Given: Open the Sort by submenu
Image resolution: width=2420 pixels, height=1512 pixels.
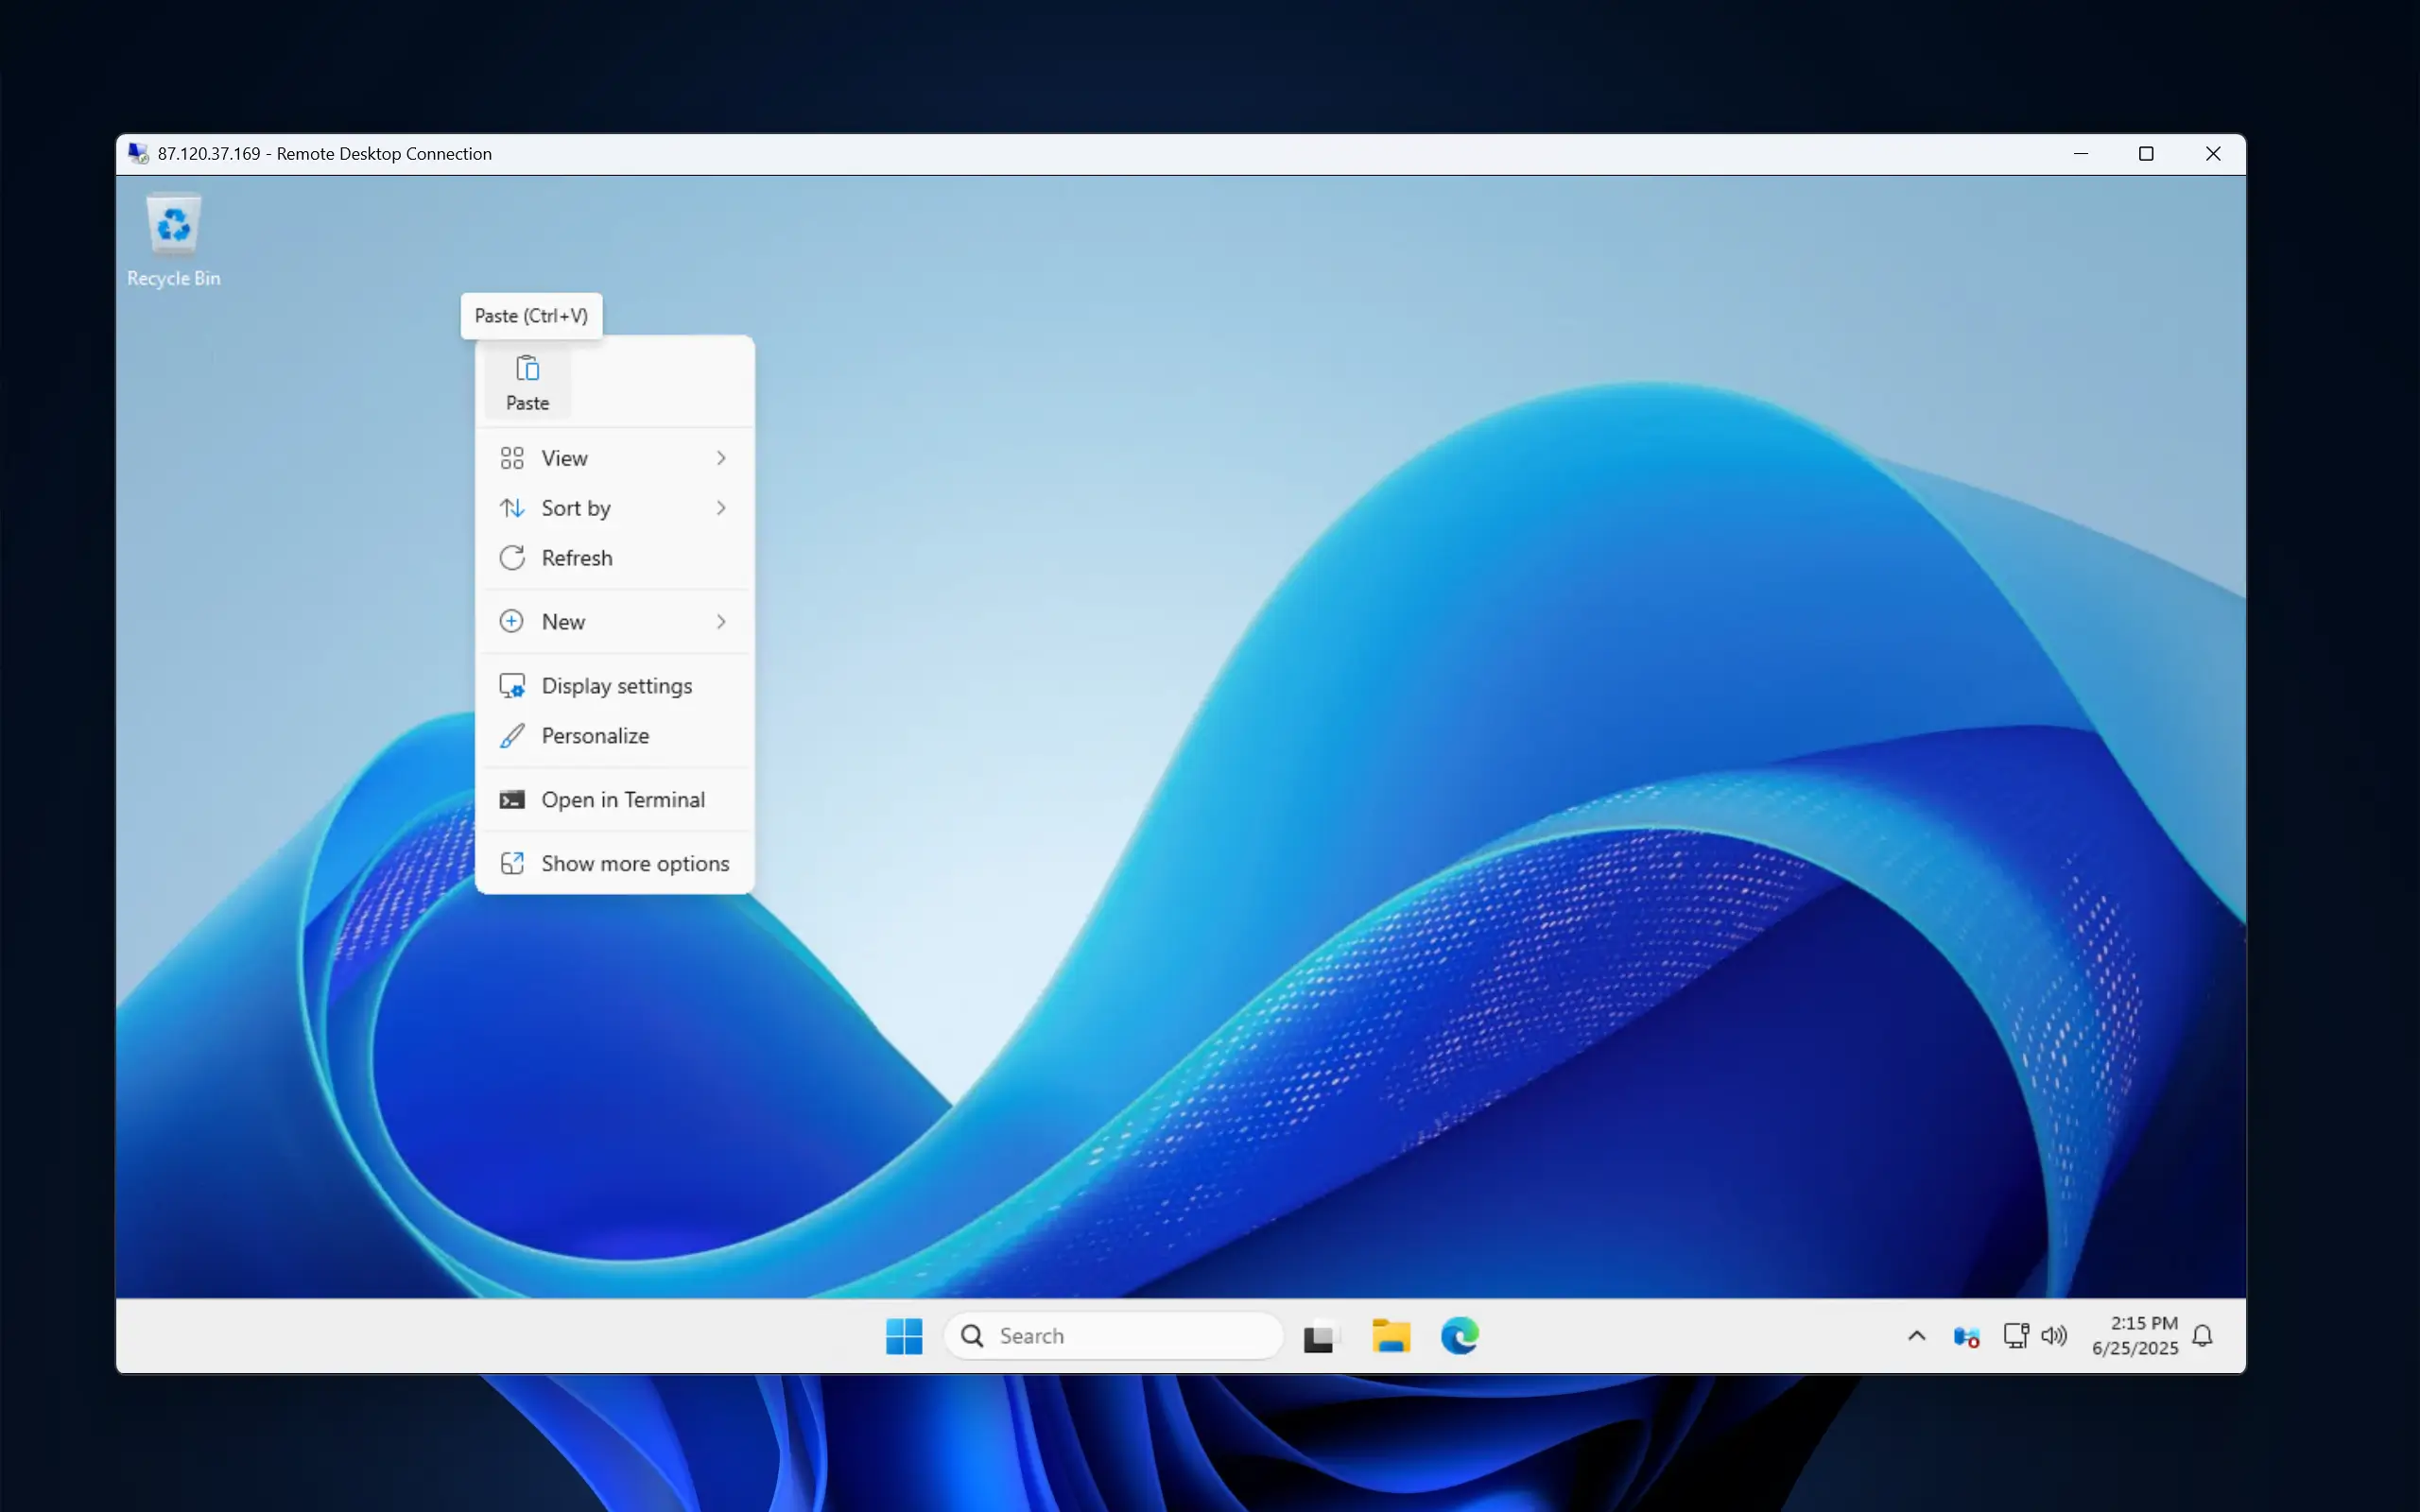Looking at the screenshot, I should click(x=614, y=508).
